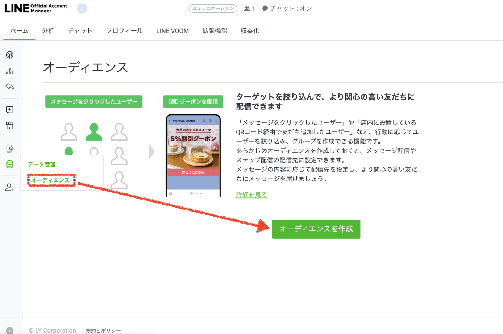Viewport: 503px width, 334px height.
Task: Open the add friends tool icon
Action: [x=9, y=187]
